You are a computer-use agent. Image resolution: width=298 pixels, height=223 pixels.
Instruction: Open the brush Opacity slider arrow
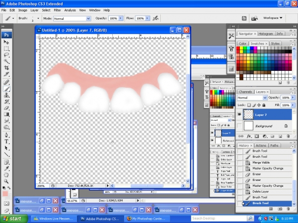pyautogui.click(x=121, y=18)
